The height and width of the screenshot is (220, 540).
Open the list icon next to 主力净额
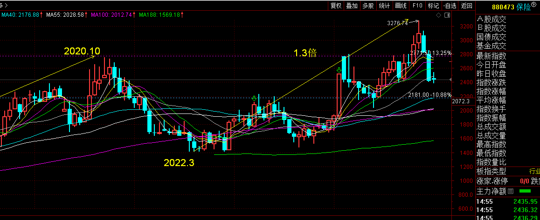tap(511, 191)
